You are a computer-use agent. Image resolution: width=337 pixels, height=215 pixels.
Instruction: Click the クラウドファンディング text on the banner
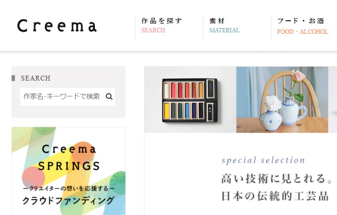click(x=68, y=201)
